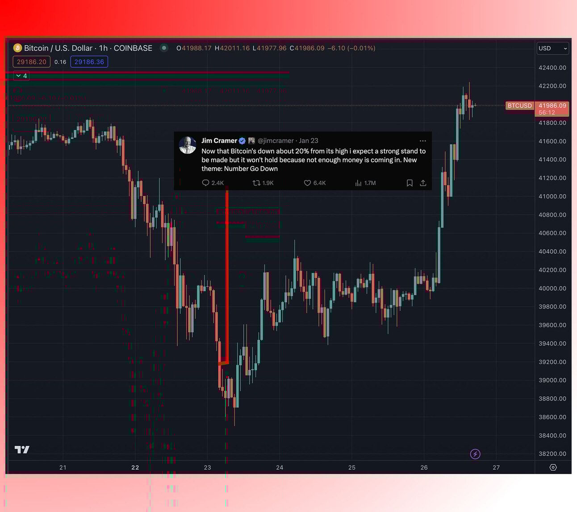Image resolution: width=577 pixels, height=512 pixels.
Task: Click date label 25 on time axis
Action: click(x=352, y=467)
